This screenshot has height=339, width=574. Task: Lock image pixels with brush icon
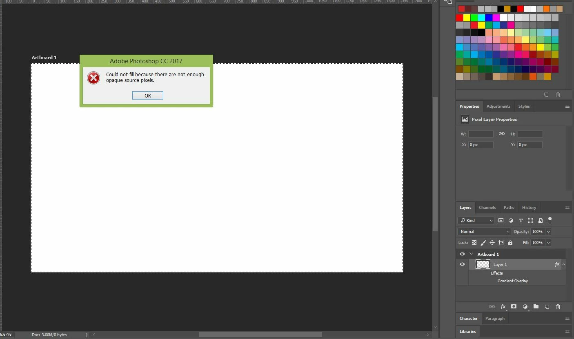tap(483, 243)
